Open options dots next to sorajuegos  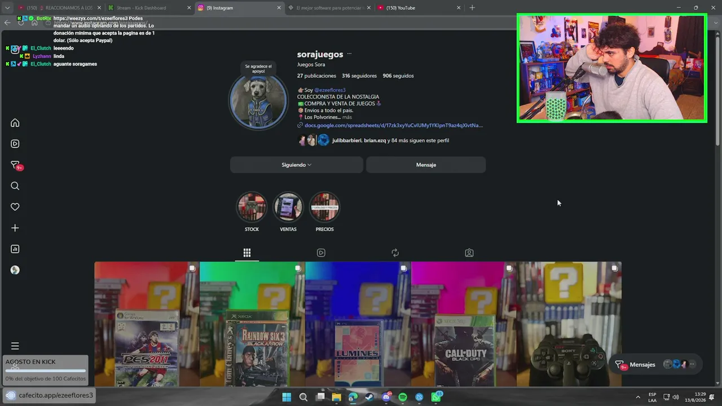349,54
